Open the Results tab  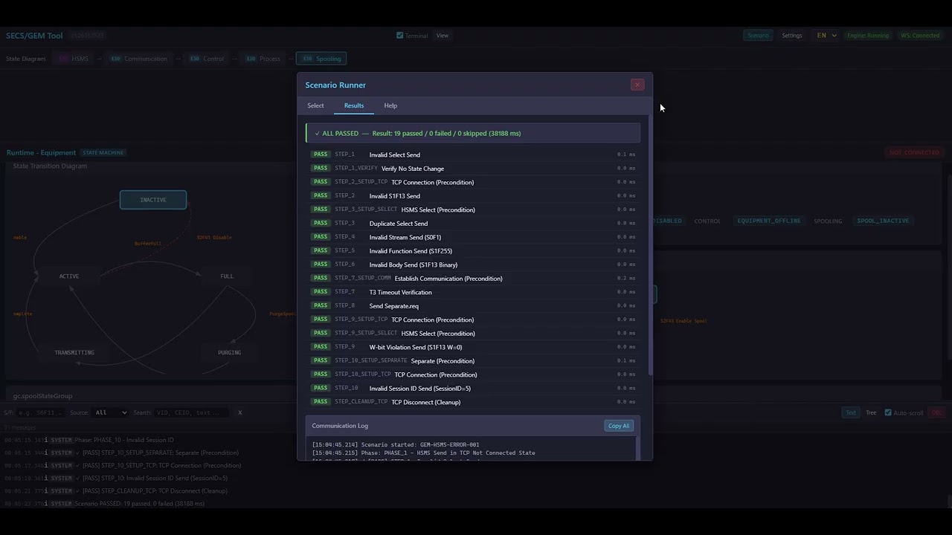point(354,106)
